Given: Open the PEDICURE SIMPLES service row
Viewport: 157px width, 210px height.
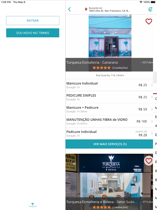Looking at the screenshot, I should (x=109, y=97).
